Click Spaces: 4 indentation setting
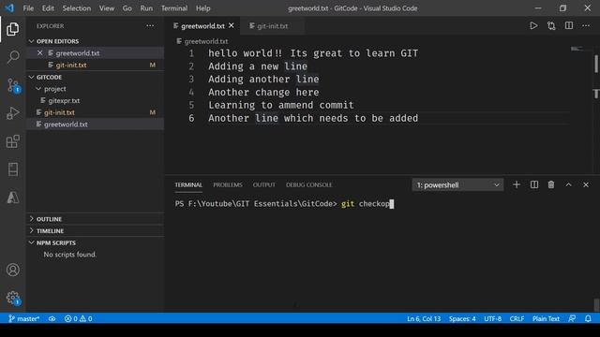This screenshot has height=337, width=600. pos(462,318)
